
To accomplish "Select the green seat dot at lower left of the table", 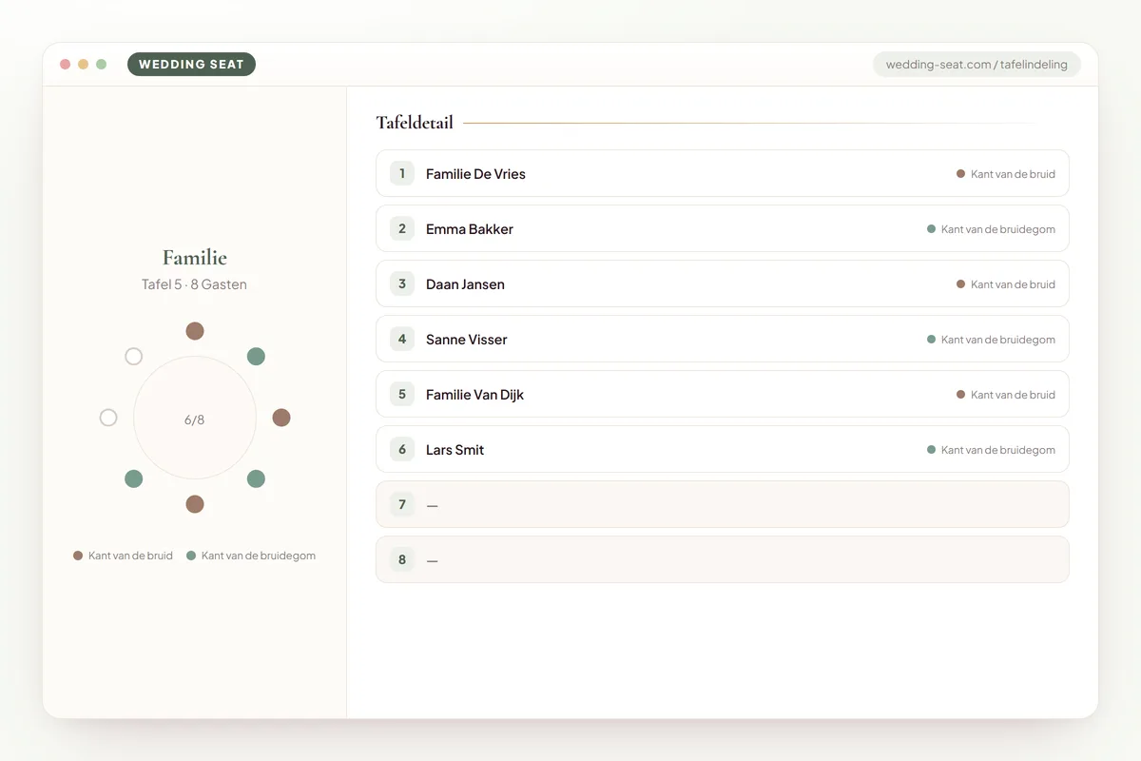I will [134, 478].
